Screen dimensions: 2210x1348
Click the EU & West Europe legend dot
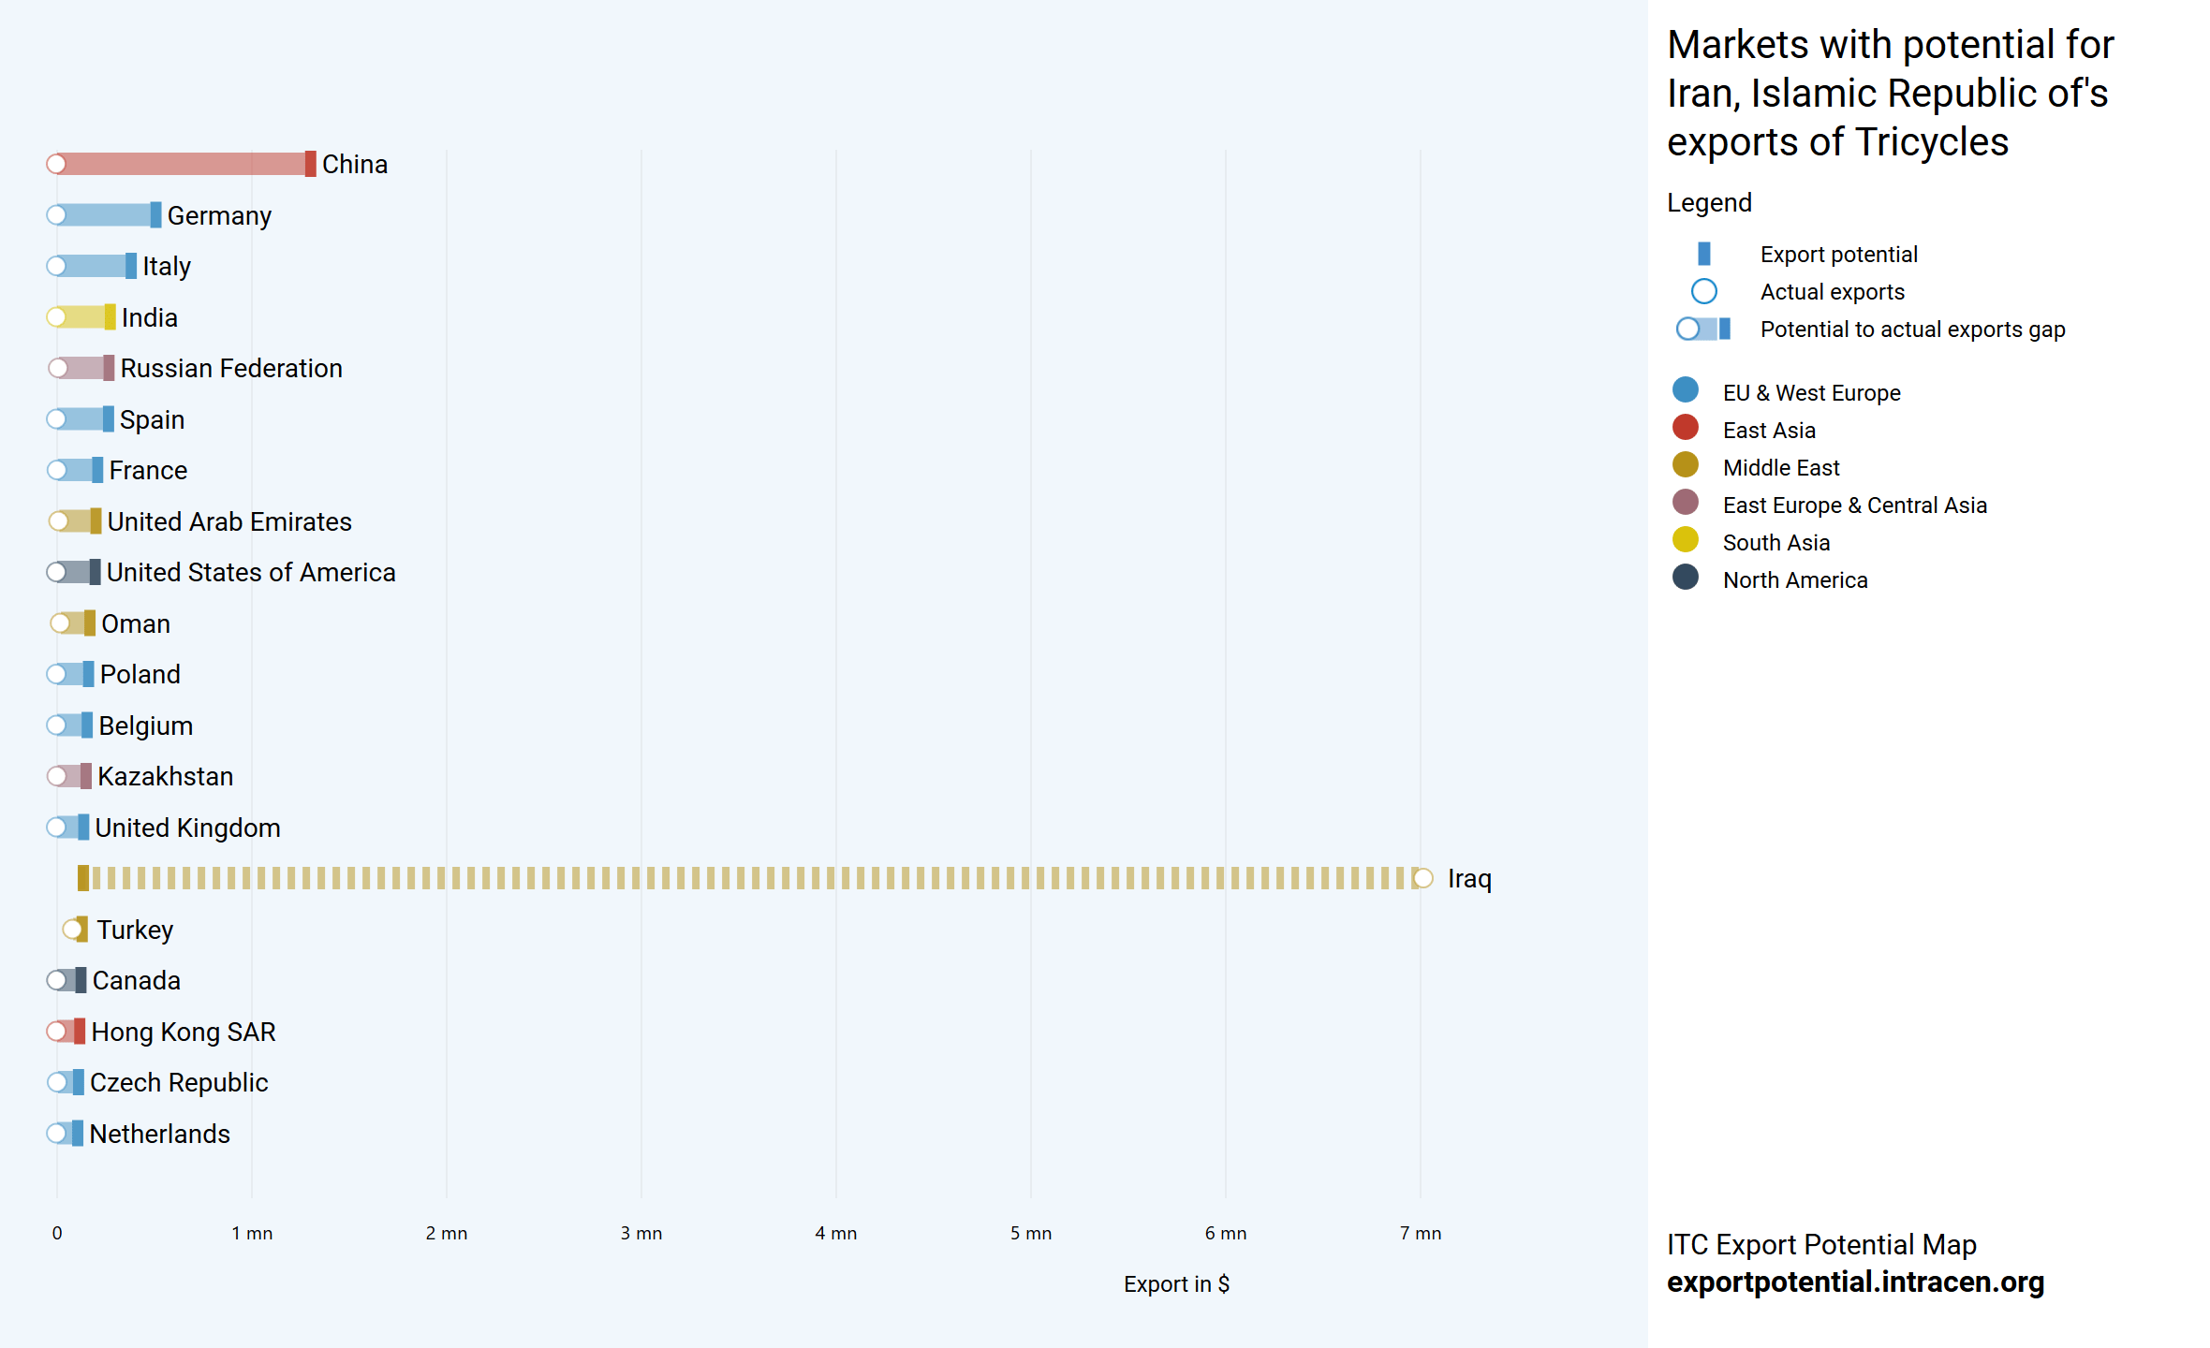coord(1685,390)
